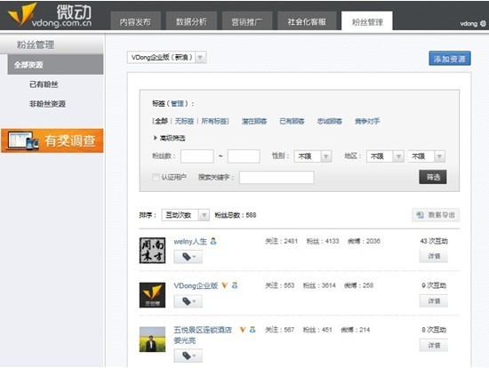Select 已有粉丝 in the sidebar
The width and height of the screenshot is (489, 368).
click(x=44, y=84)
